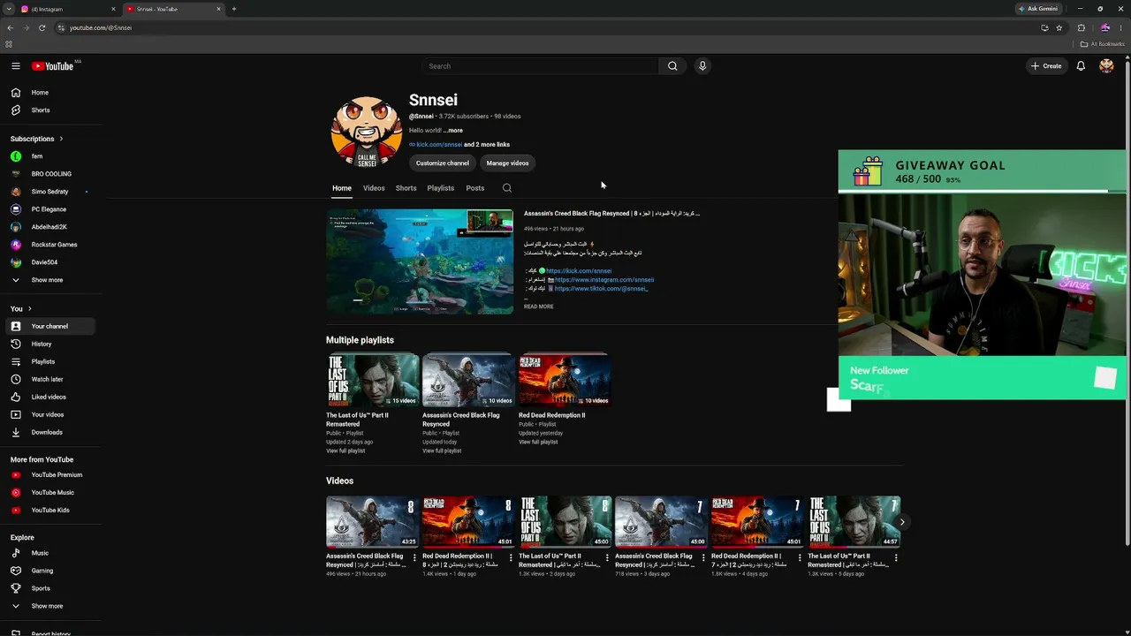Click the YouTube logo
1131x636 pixels.
[x=53, y=66]
